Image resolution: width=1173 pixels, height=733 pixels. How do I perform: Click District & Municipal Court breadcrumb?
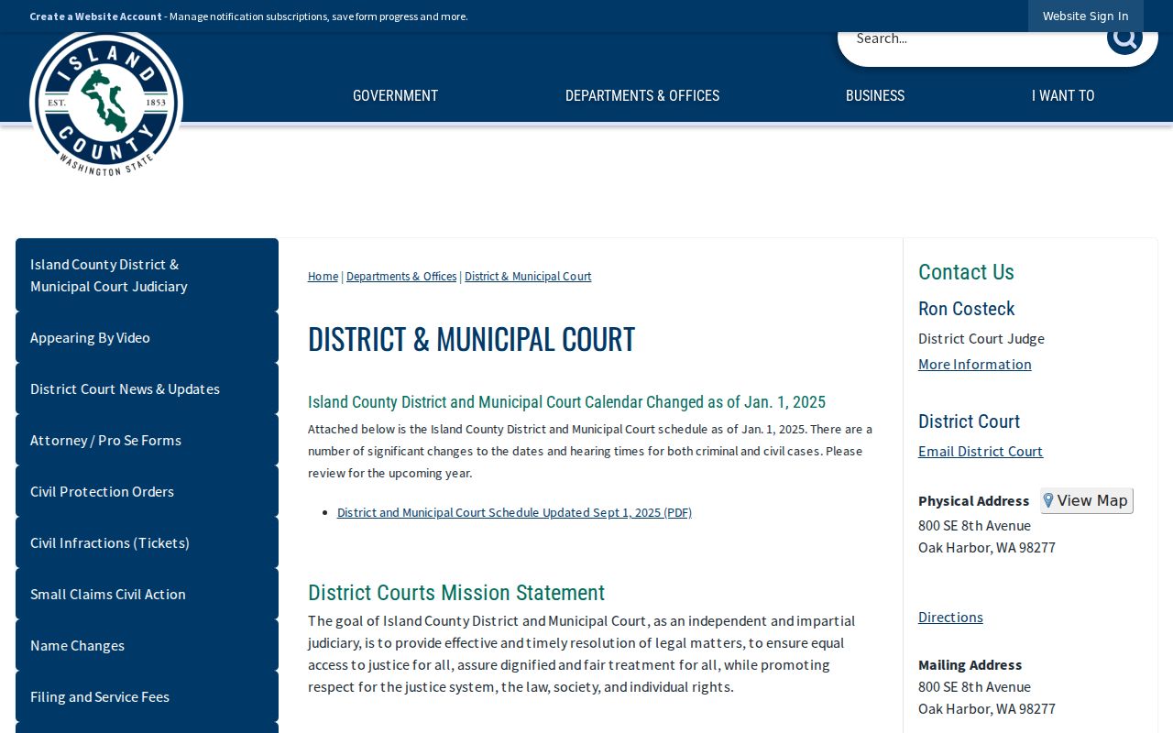[x=528, y=276]
